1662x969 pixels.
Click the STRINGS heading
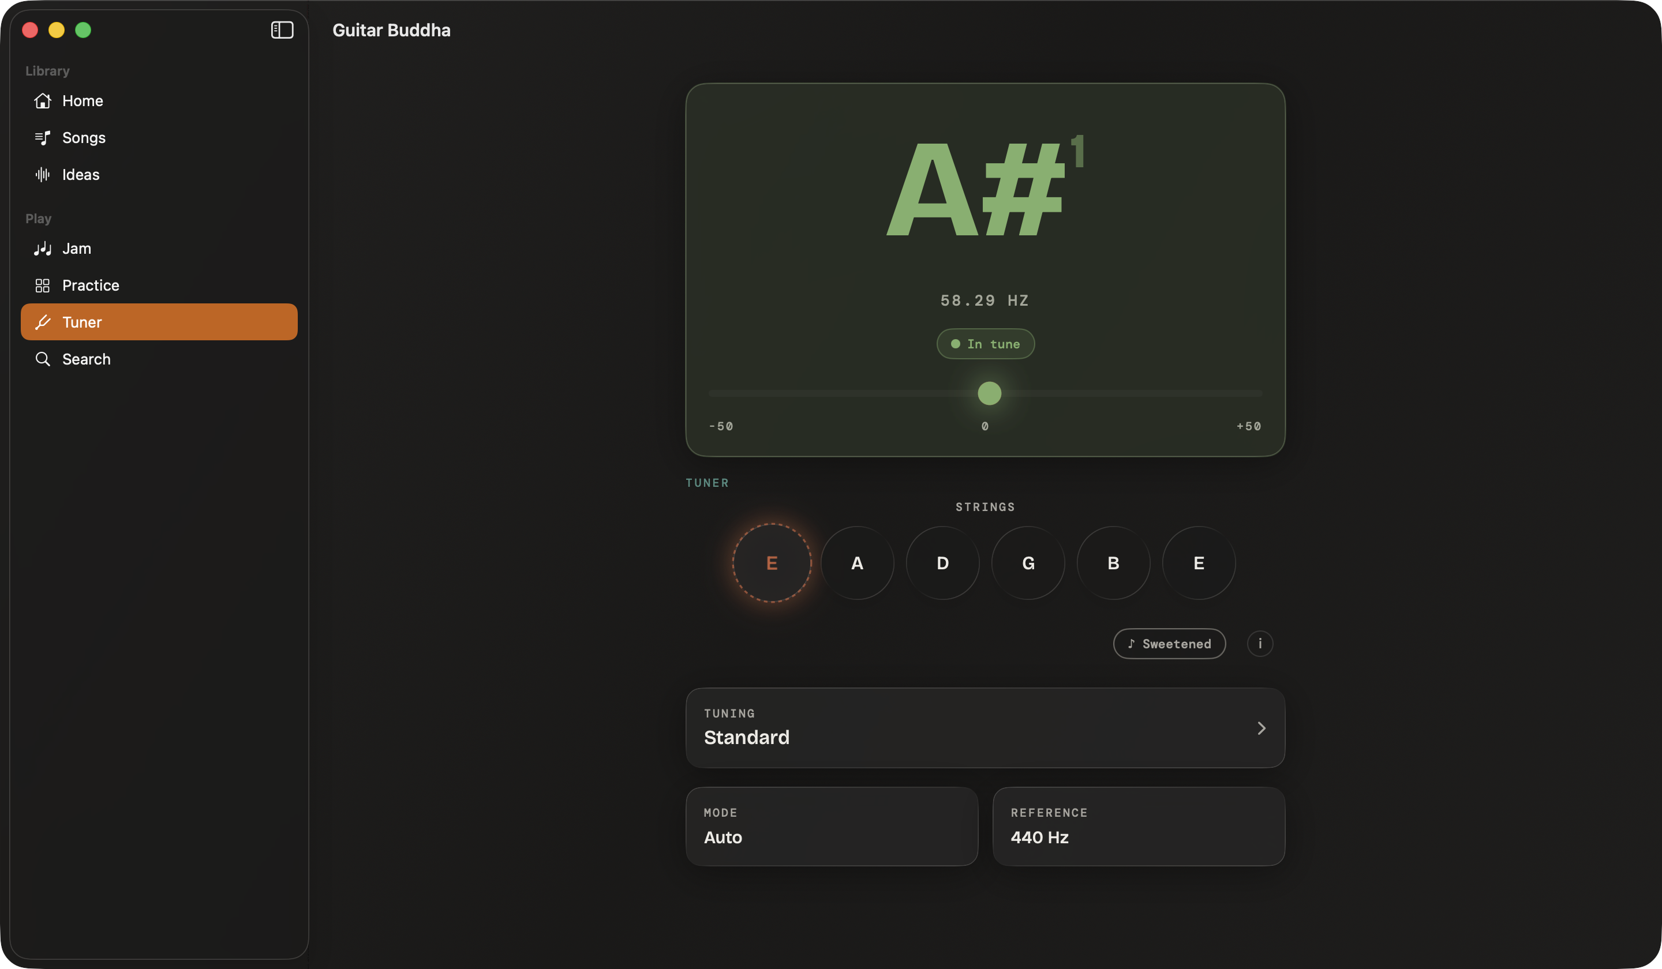pos(985,507)
